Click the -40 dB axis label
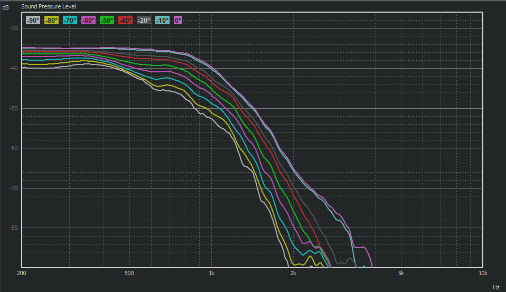Viewport: 506px width, 292px height. (x=14, y=68)
